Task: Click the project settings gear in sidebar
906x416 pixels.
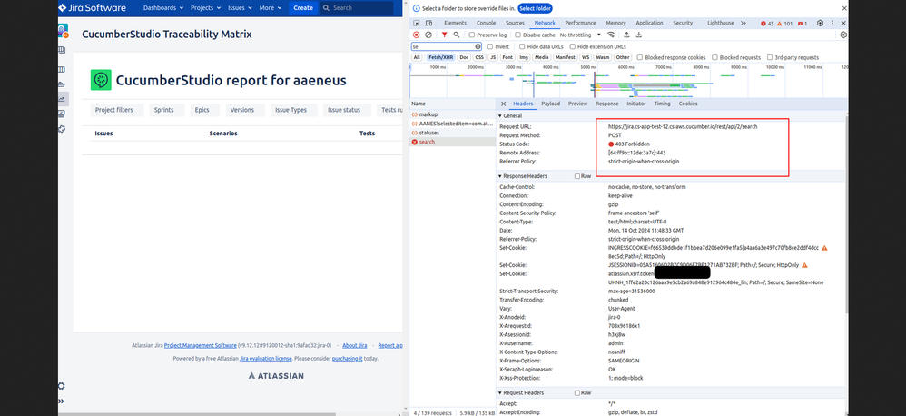Action: (x=62, y=386)
